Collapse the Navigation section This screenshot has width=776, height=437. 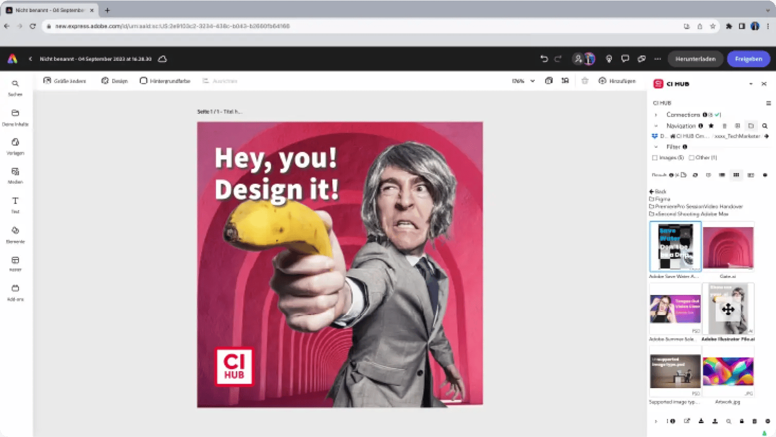pos(656,126)
